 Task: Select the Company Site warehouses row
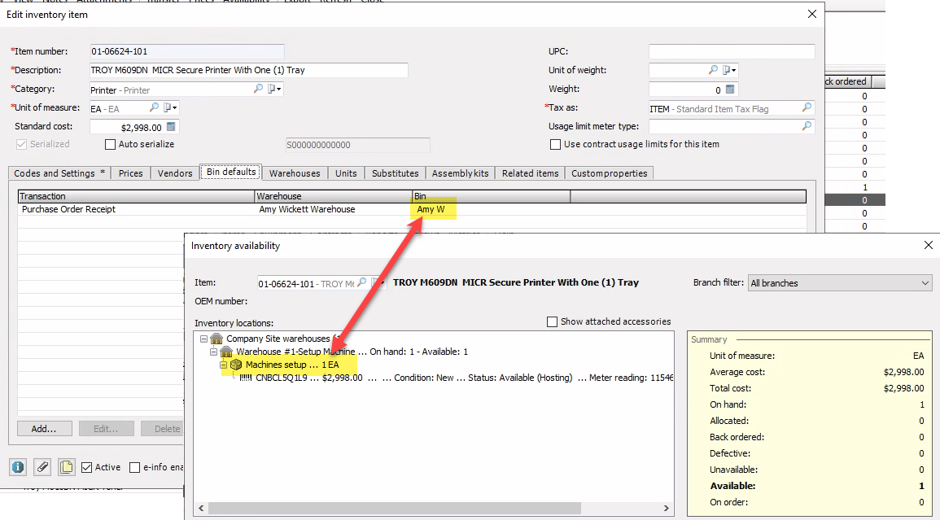(278, 339)
